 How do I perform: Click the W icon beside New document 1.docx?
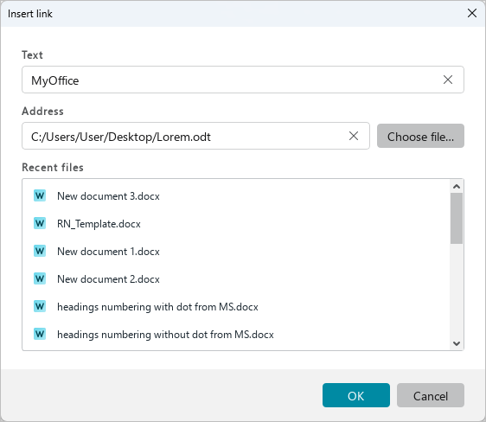point(40,251)
